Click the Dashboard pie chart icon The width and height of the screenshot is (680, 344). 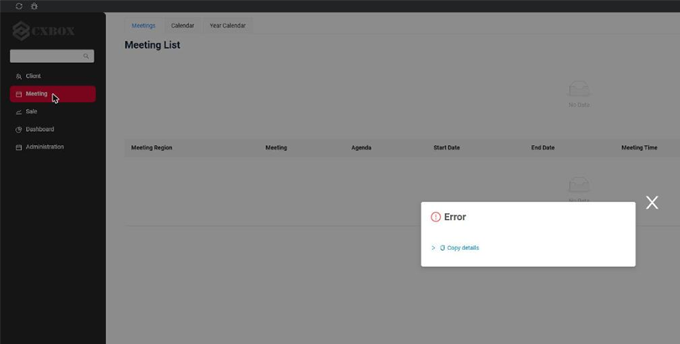18,129
